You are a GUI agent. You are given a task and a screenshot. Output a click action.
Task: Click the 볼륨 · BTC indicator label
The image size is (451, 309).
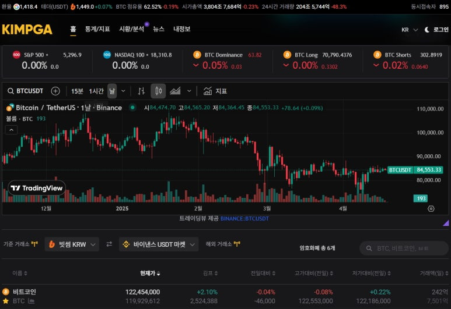(20, 119)
